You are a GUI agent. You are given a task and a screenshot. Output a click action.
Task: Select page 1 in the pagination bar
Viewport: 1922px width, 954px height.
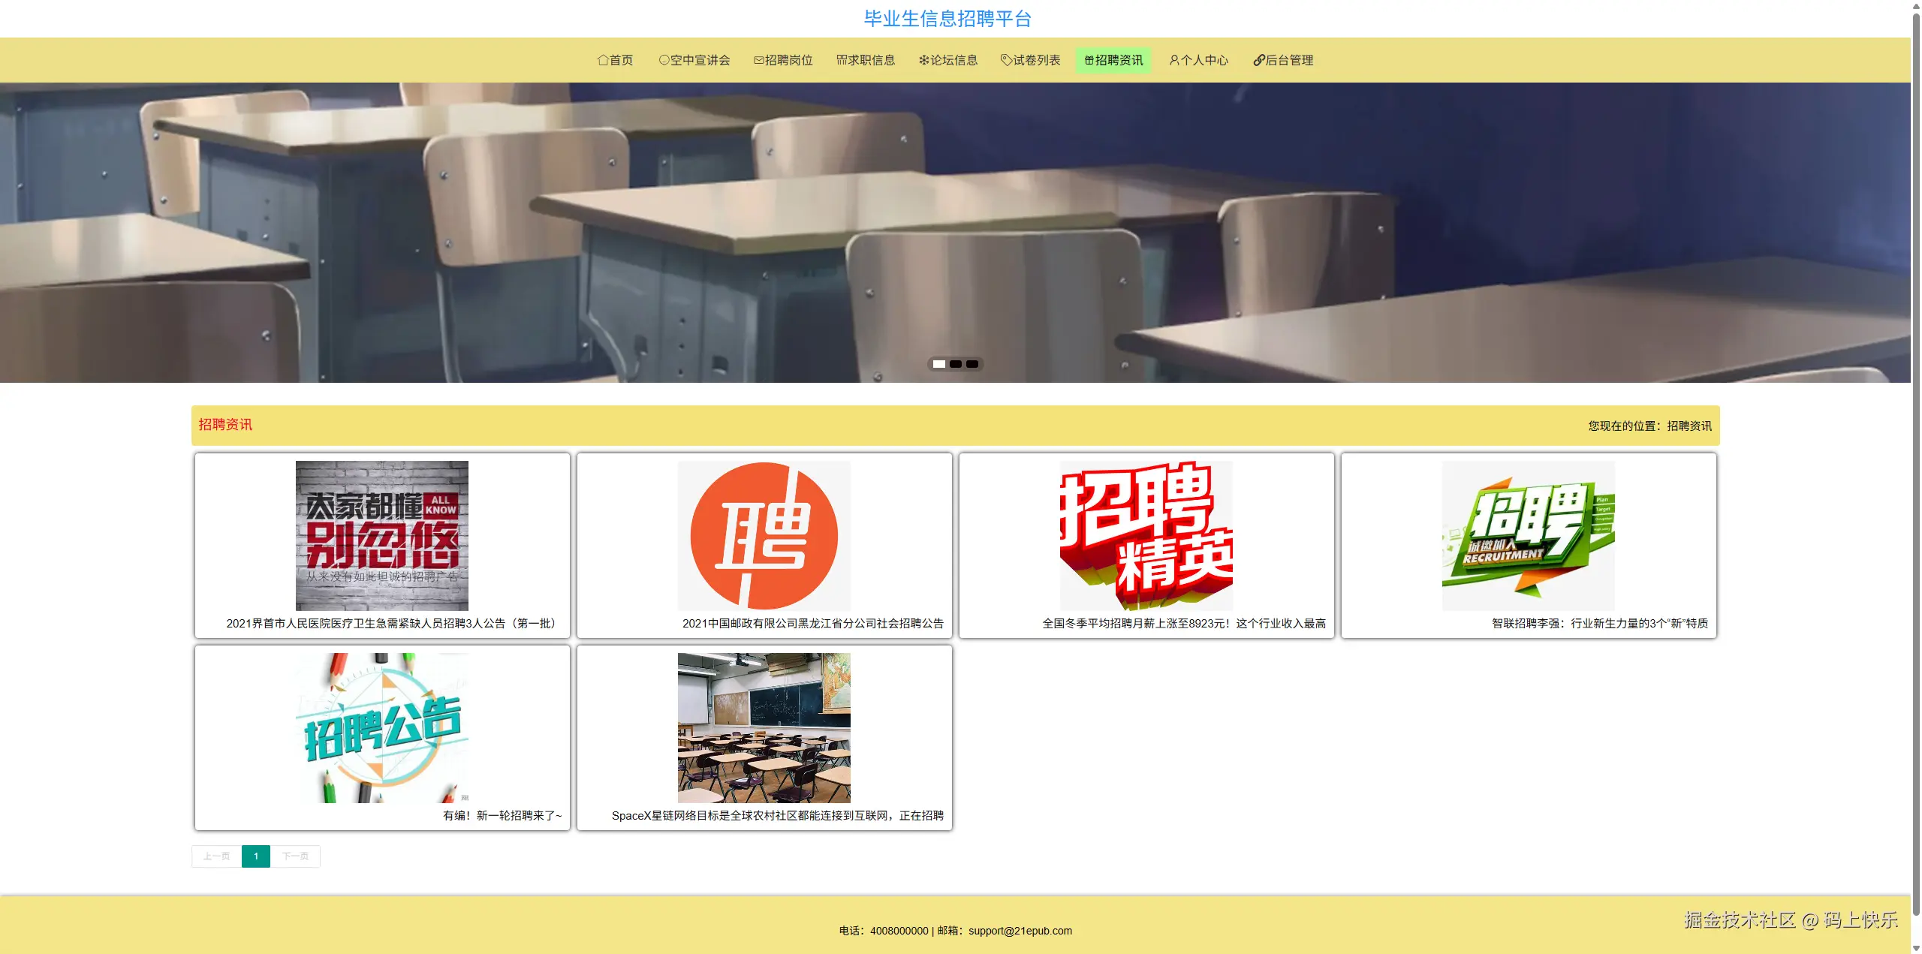coord(256,856)
